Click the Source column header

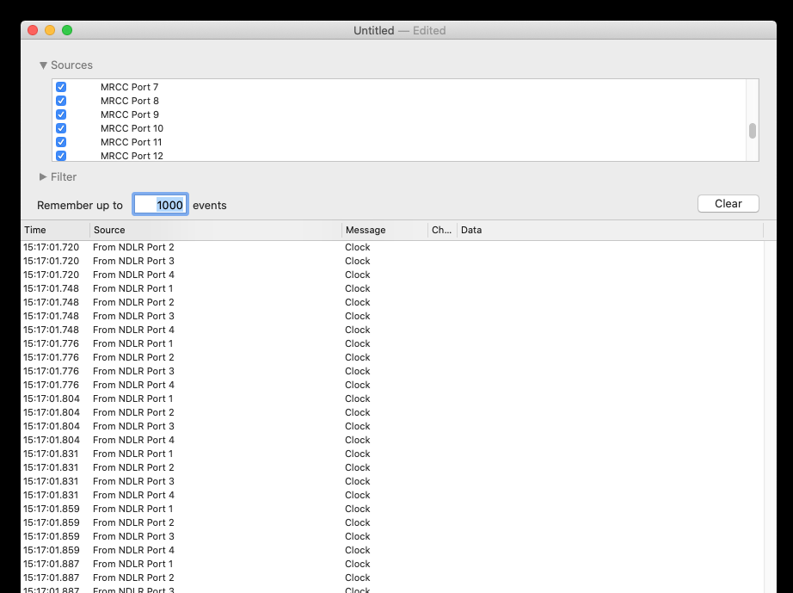215,230
